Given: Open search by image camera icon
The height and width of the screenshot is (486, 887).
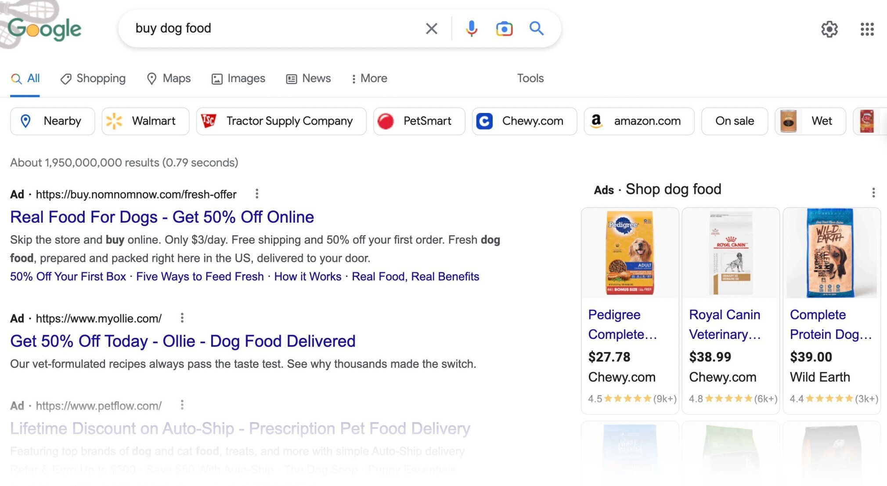Looking at the screenshot, I should click(x=504, y=29).
